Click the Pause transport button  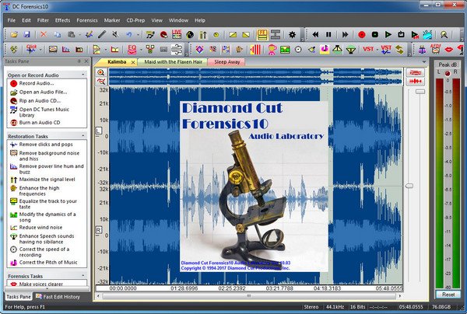tap(328, 35)
